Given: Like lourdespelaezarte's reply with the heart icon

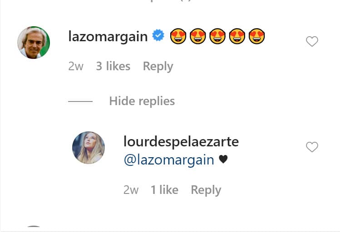Looking at the screenshot, I should (x=312, y=147).
